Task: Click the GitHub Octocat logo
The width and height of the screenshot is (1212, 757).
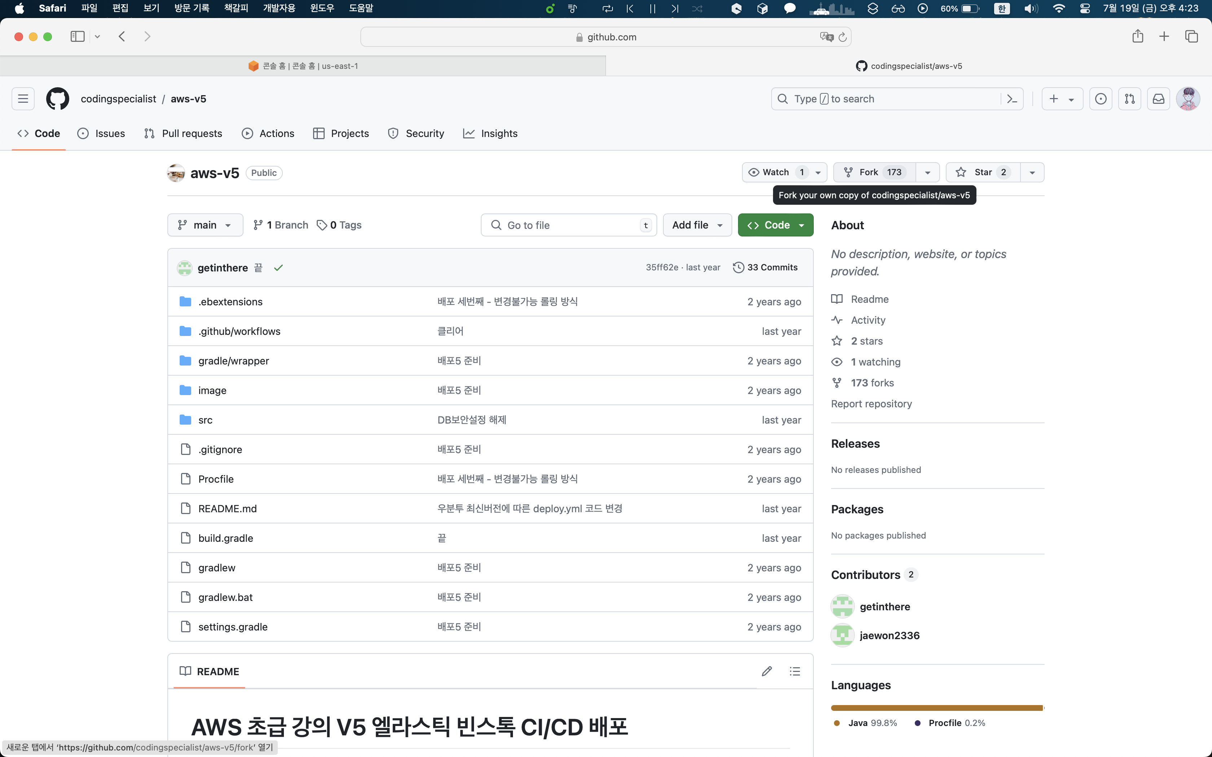Action: click(58, 99)
